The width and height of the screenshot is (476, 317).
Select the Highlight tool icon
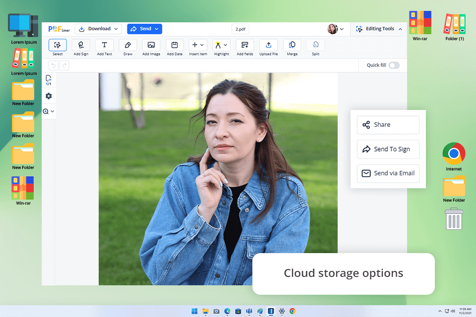218,45
